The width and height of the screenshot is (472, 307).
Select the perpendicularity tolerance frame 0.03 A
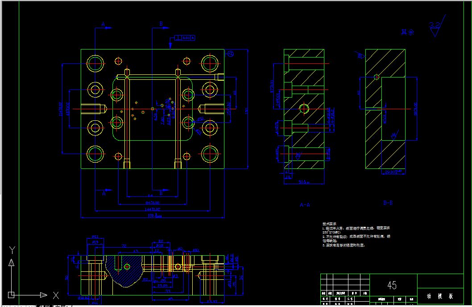185,38
